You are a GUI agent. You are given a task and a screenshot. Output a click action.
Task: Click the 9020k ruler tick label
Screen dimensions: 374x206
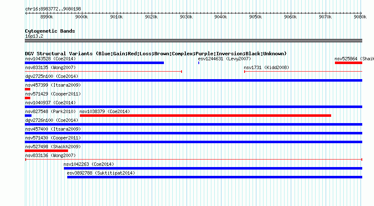click(x=151, y=17)
